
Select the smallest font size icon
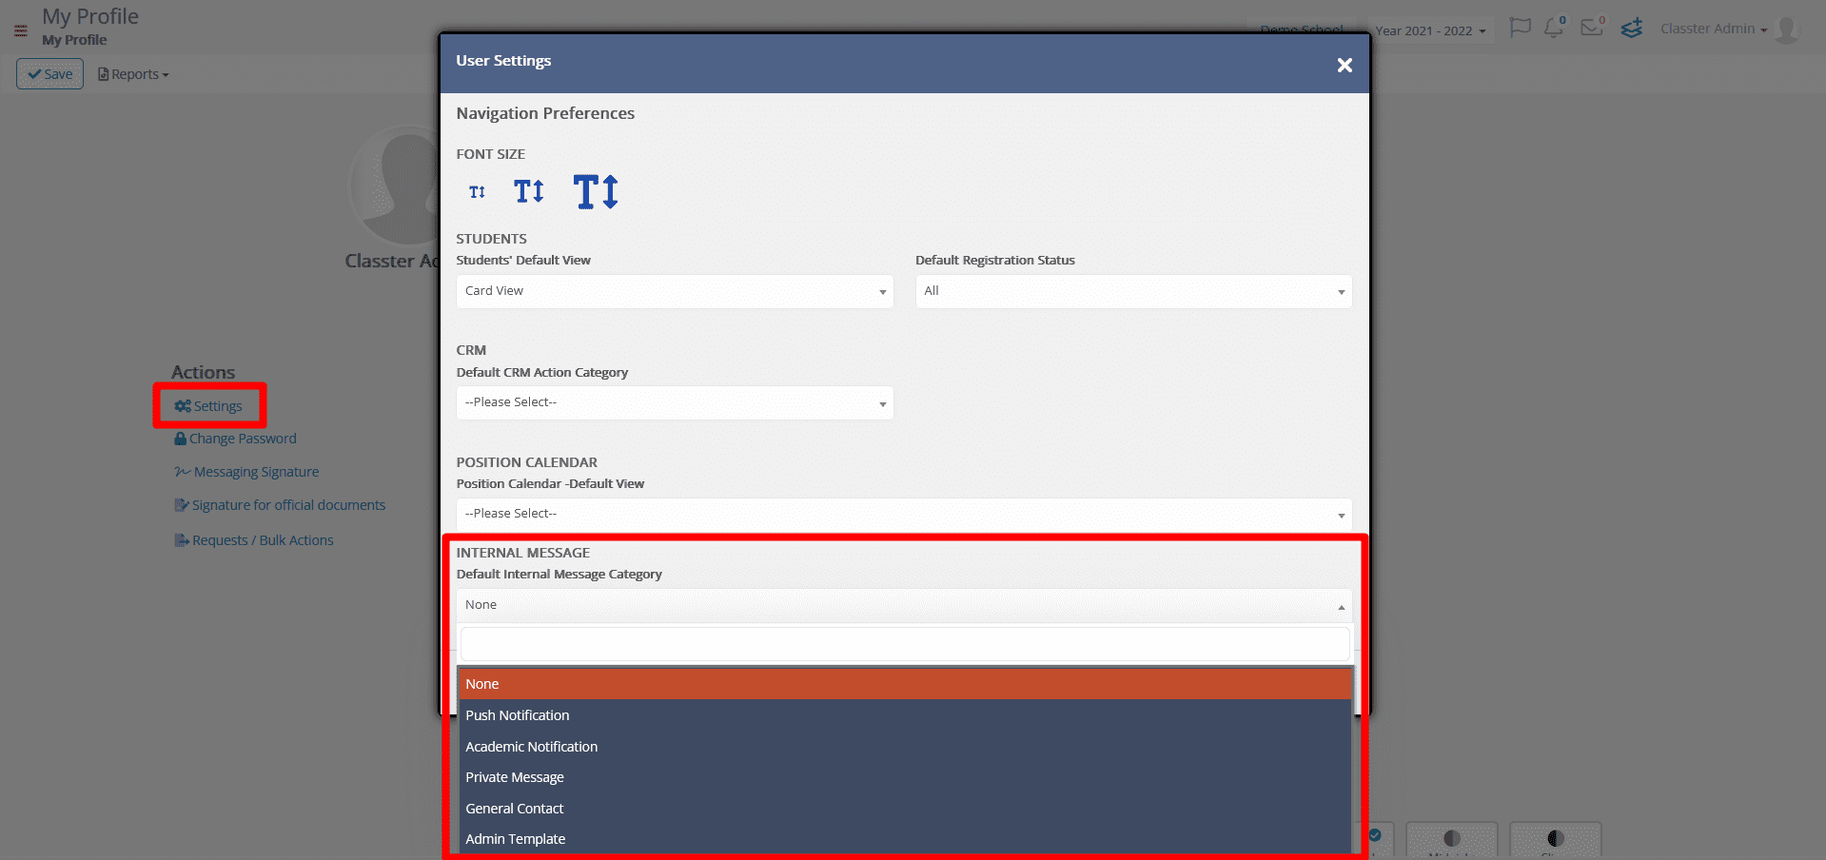pos(477,192)
